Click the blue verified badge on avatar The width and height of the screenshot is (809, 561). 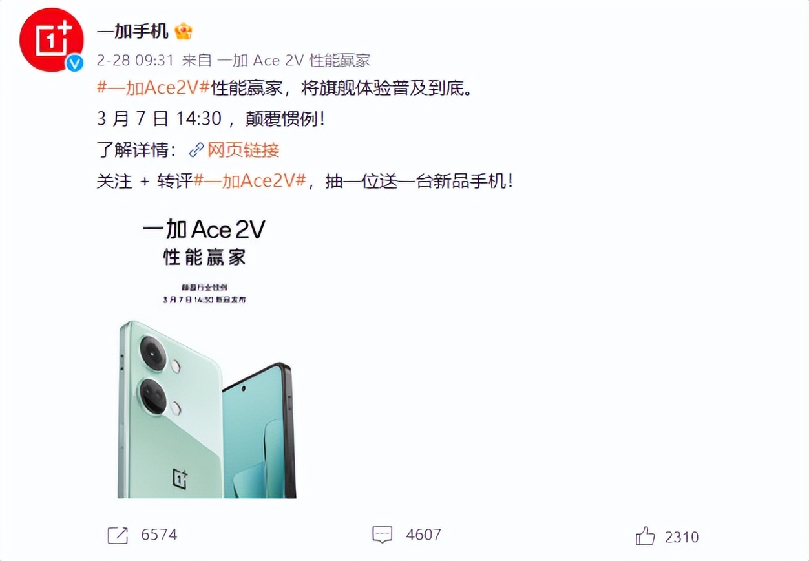click(x=76, y=63)
